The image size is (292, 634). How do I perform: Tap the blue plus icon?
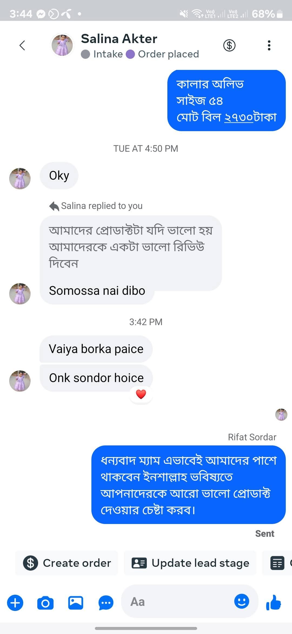[x=15, y=603]
